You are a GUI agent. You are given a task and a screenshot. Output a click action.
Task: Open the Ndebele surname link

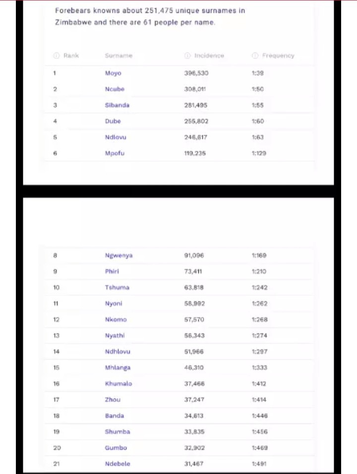(x=118, y=464)
